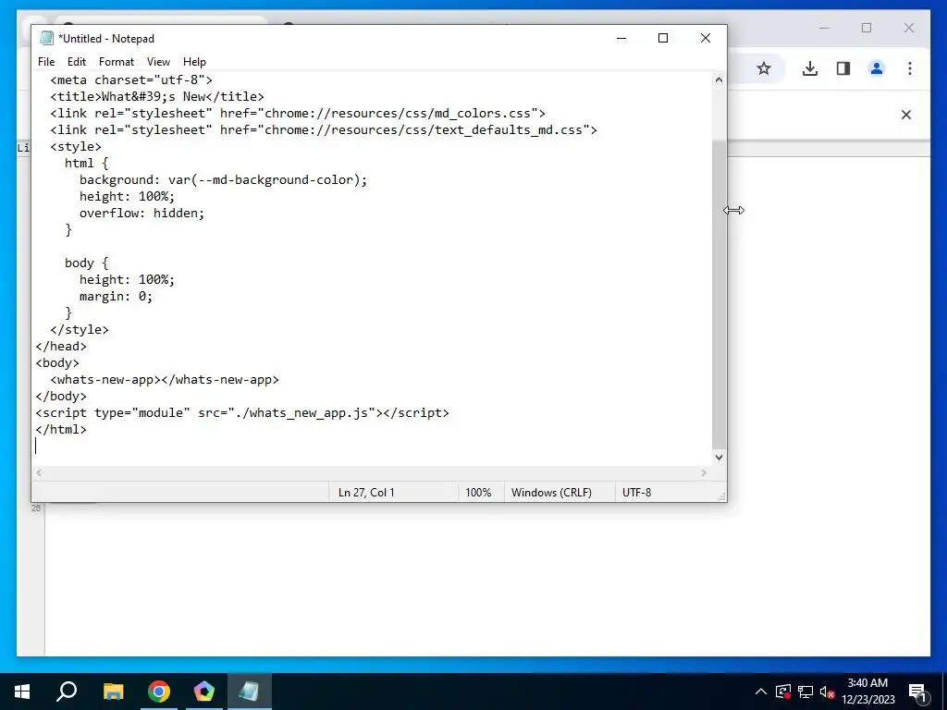The height and width of the screenshot is (710, 947).
Task: Open the File menu in Notepad
Action: tap(46, 62)
